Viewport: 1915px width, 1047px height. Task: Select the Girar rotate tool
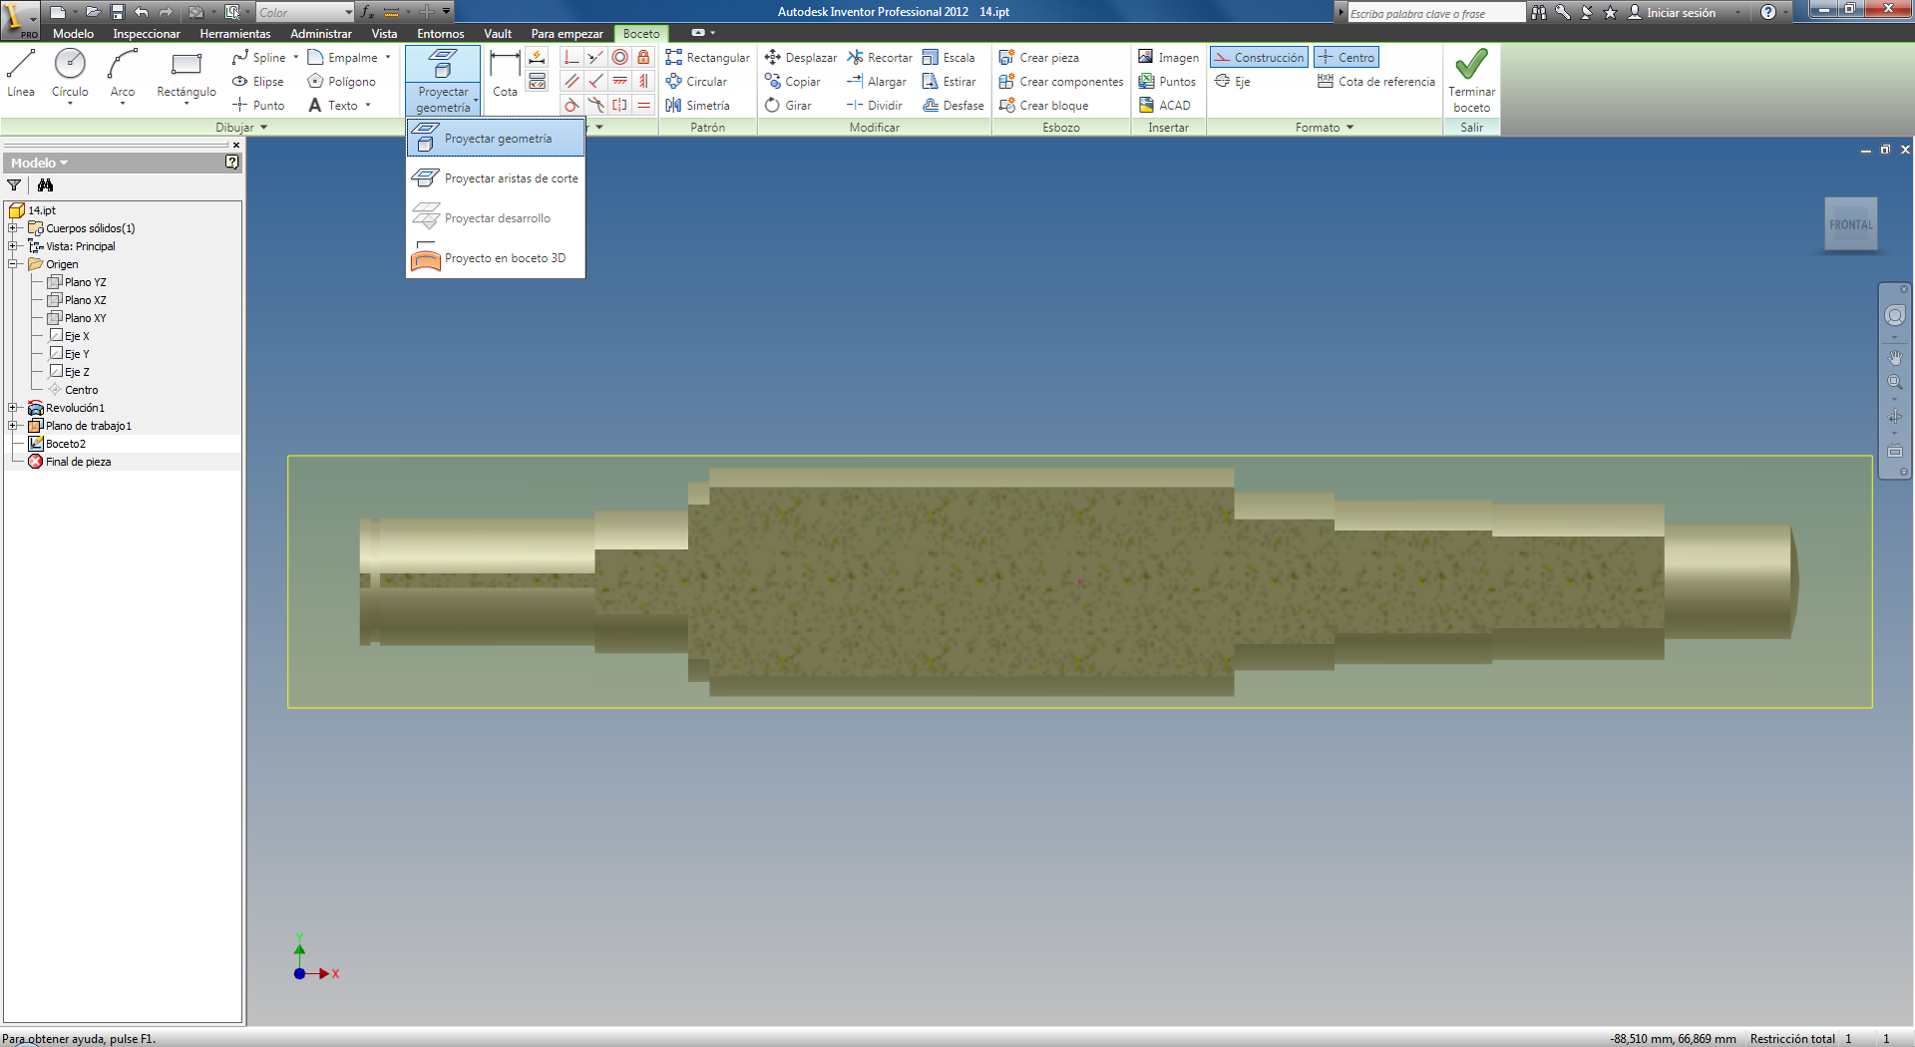point(788,106)
